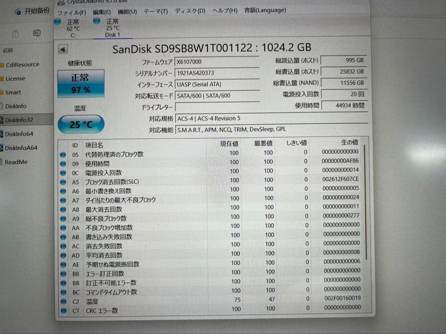The height and width of the screenshot is (334, 446).
Task: Click the previous disk arrow button
Action: click(63, 49)
